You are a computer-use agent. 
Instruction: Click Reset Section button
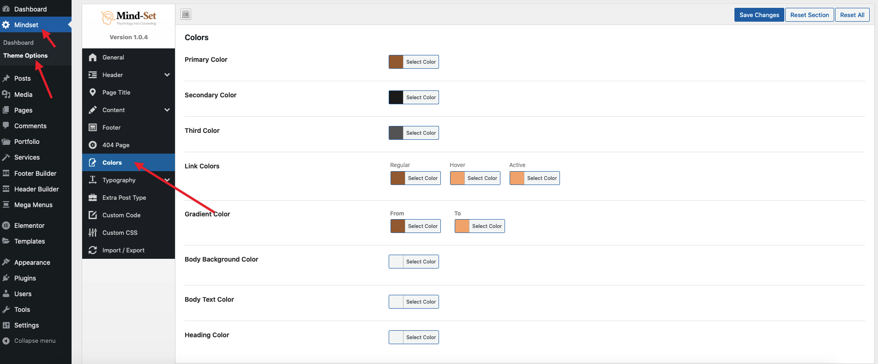tap(809, 15)
